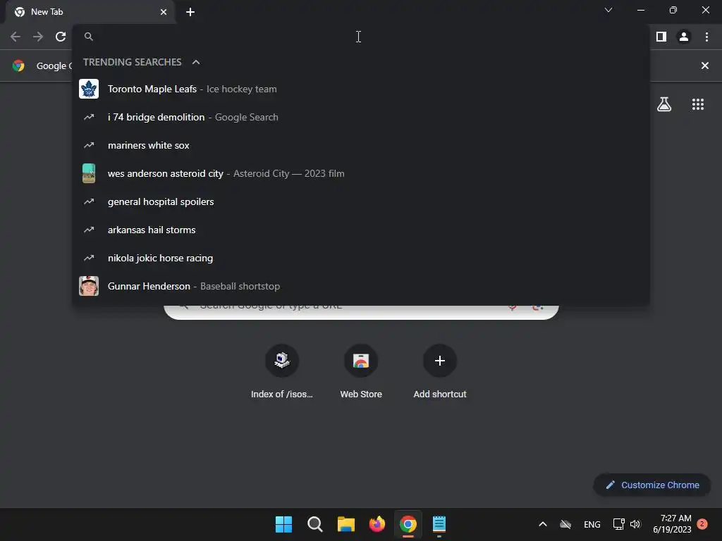Click the OneDrive tray icon
722x541 pixels.
[x=565, y=524]
